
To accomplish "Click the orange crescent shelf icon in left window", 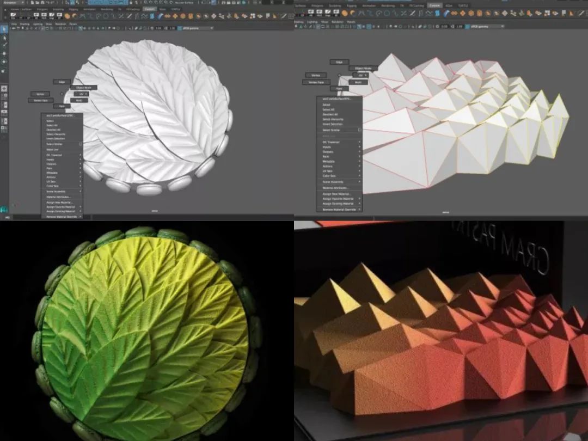I will coord(75,16).
